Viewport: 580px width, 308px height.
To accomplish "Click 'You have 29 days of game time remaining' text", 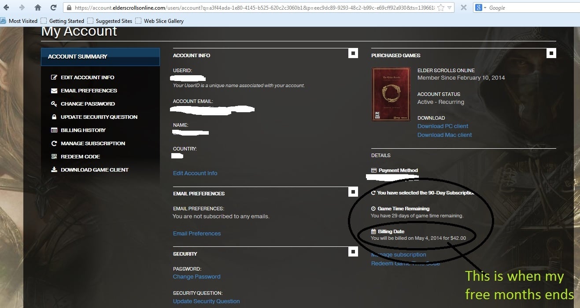I will (417, 216).
